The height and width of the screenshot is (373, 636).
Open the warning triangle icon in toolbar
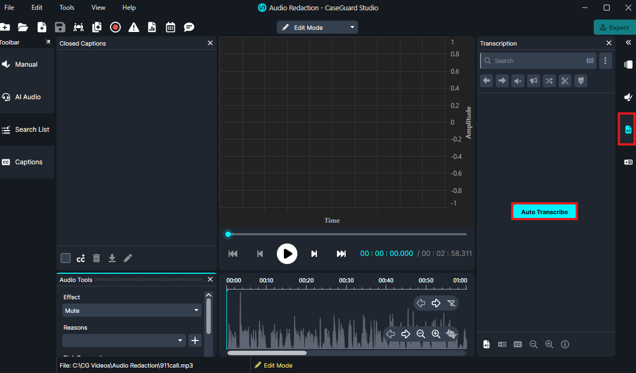134,27
